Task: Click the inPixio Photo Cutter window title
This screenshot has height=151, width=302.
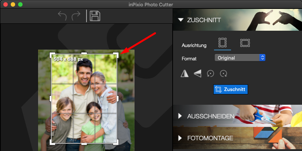Action: [x=151, y=4]
